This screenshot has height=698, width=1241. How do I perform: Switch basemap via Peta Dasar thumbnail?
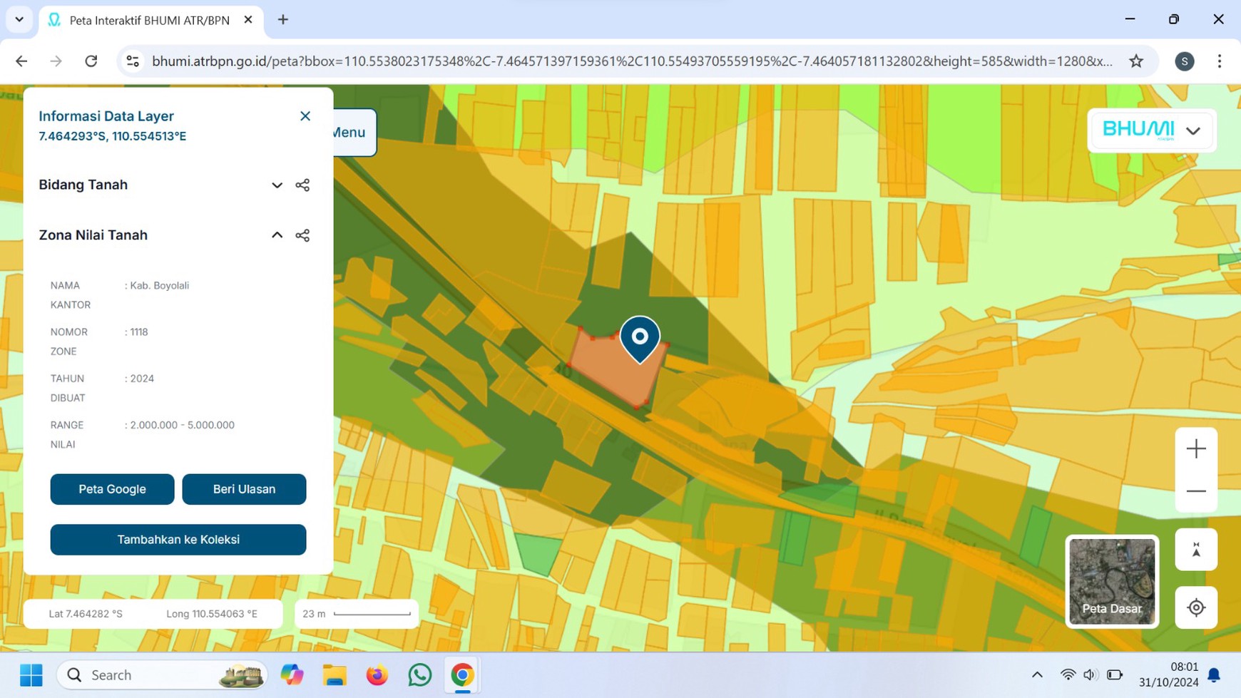click(1112, 582)
